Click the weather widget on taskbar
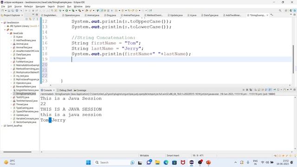This screenshot has height=167, width=297. click(9, 162)
